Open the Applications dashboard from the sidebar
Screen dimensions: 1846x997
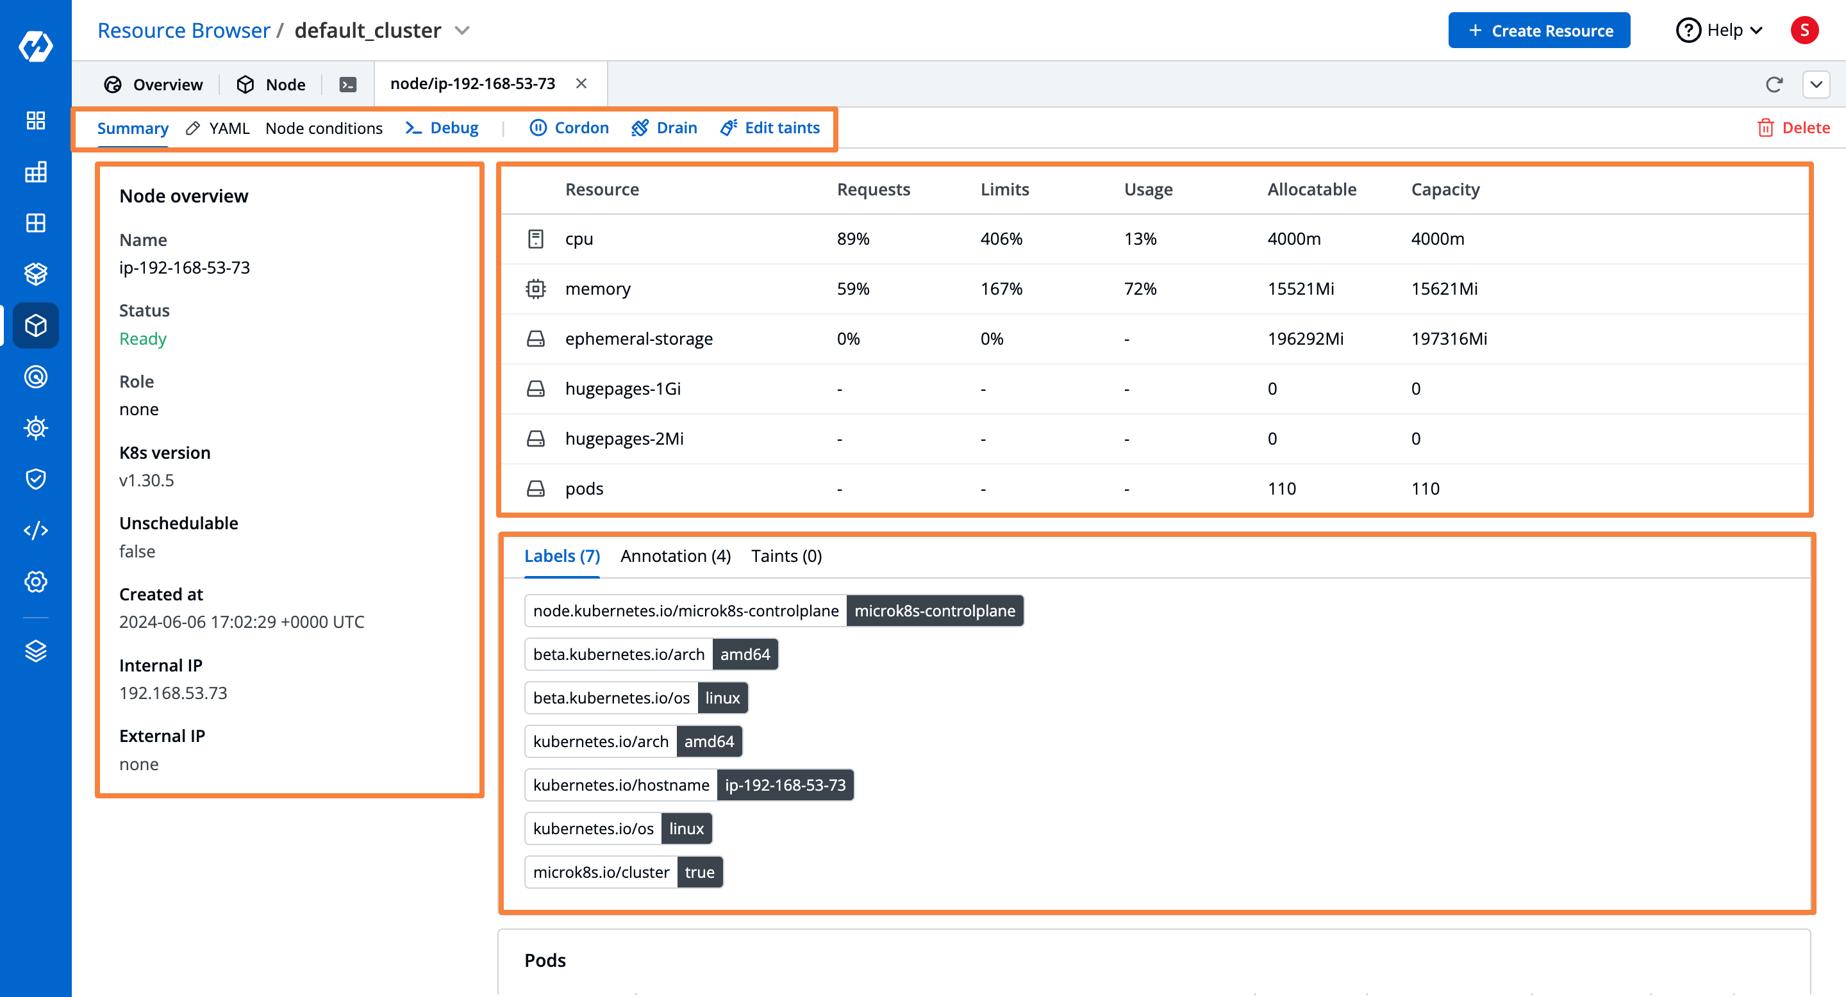36,121
